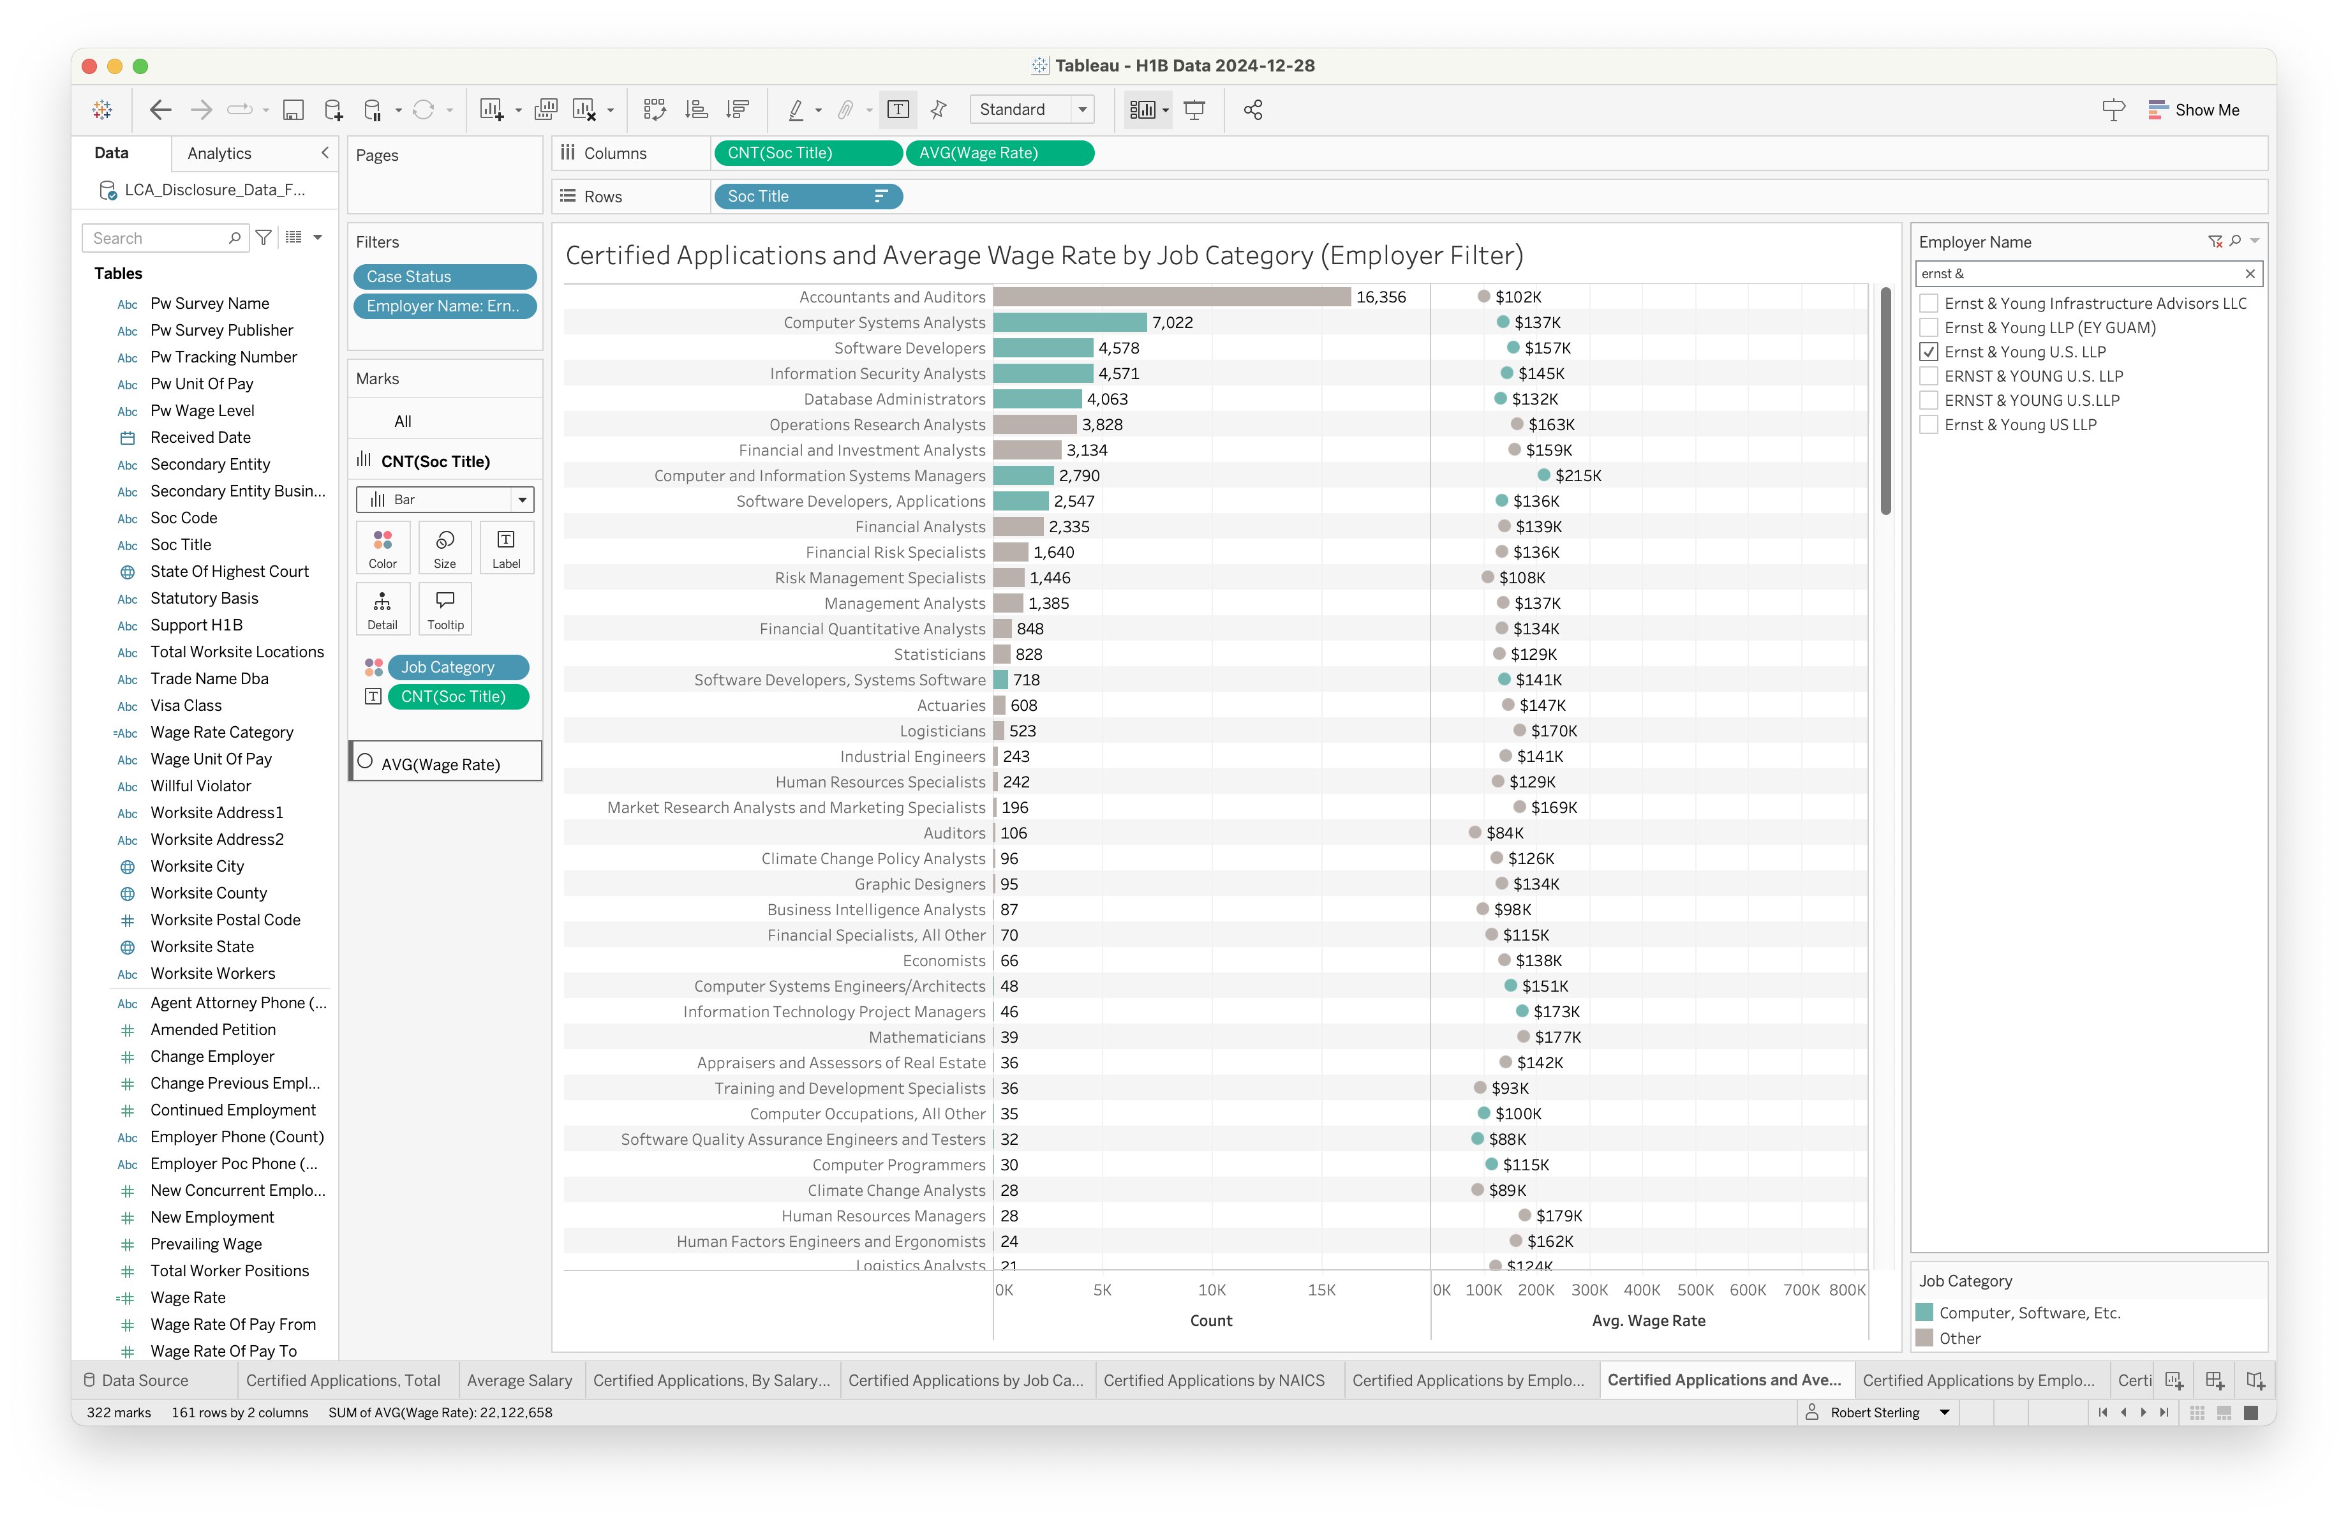Screen dimensions: 2348x1520
Task: Click the Color button in Marks card
Action: click(x=383, y=548)
